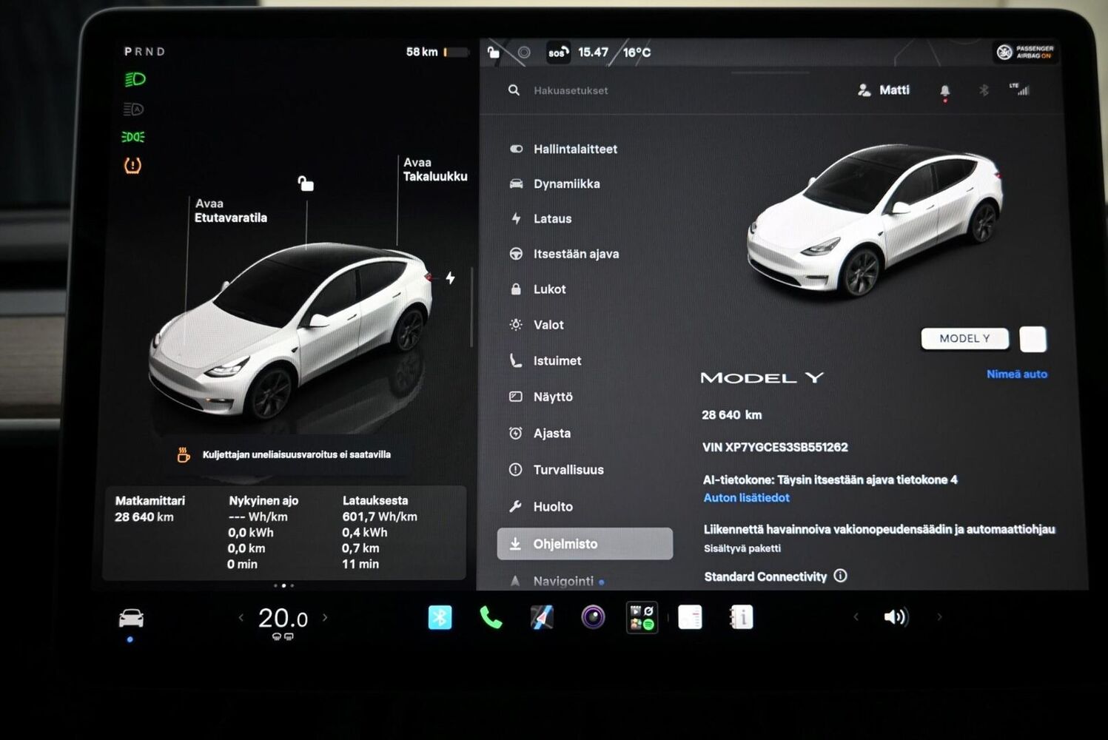1108x740 pixels.
Task: Increase volume with right arrow
Action: pos(940,616)
